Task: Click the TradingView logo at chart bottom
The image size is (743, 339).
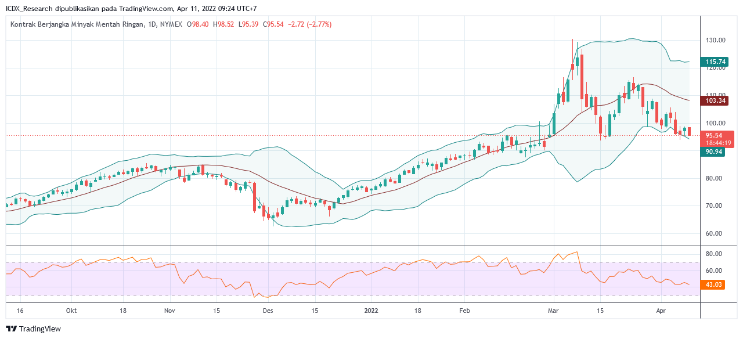Action: 33,329
